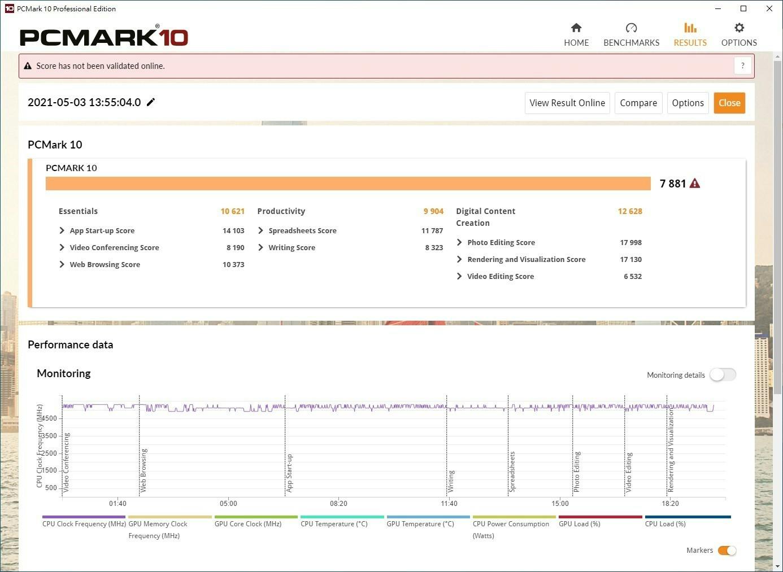This screenshot has width=783, height=572.
Task: Click the Writing chart marker
Action: (451, 481)
